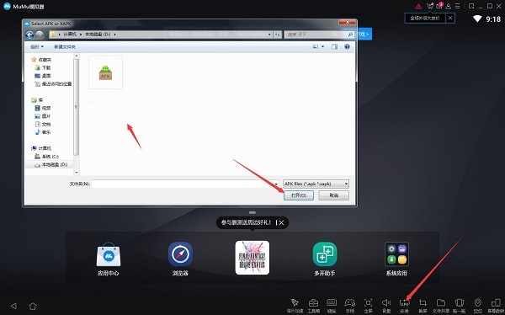
Task: Click the 打开(O) button
Action: 299,195
